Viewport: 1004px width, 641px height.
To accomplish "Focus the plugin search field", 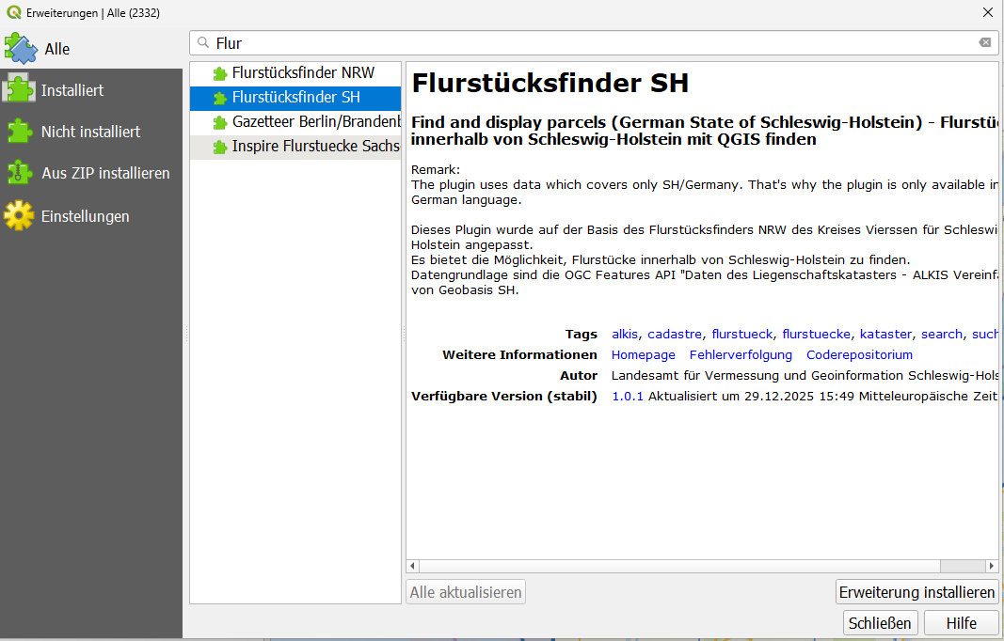I will [583, 43].
